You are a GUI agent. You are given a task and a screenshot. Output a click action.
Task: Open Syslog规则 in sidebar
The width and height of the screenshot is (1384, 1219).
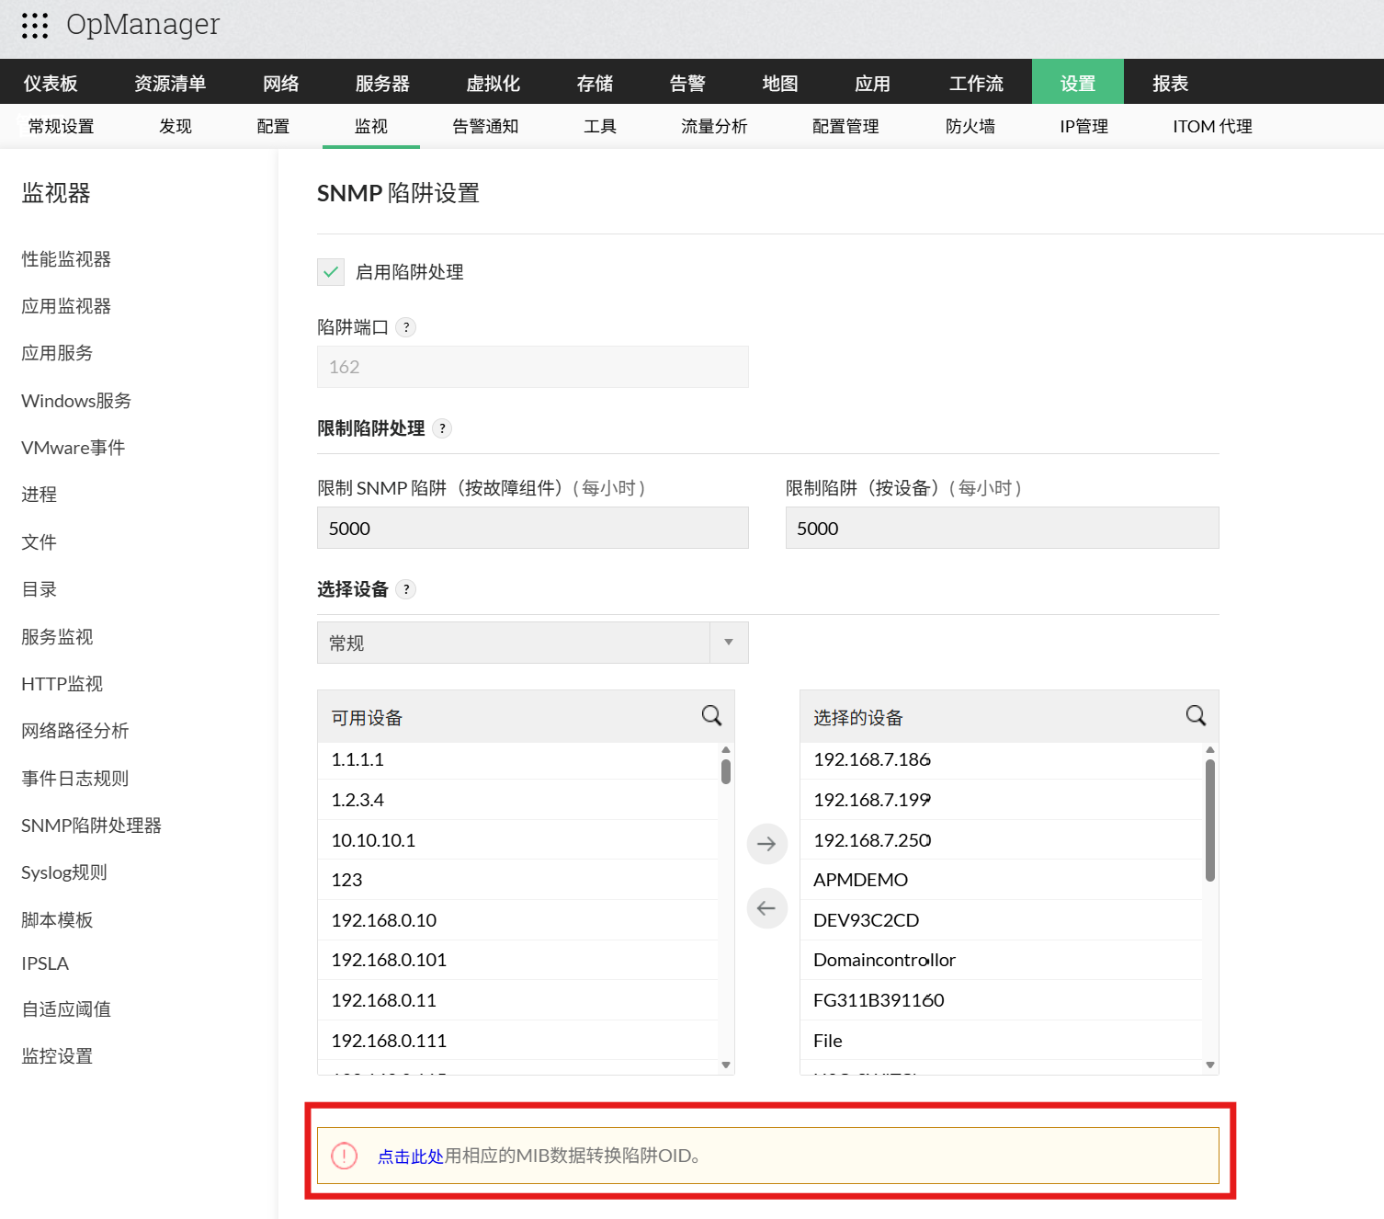[64, 872]
